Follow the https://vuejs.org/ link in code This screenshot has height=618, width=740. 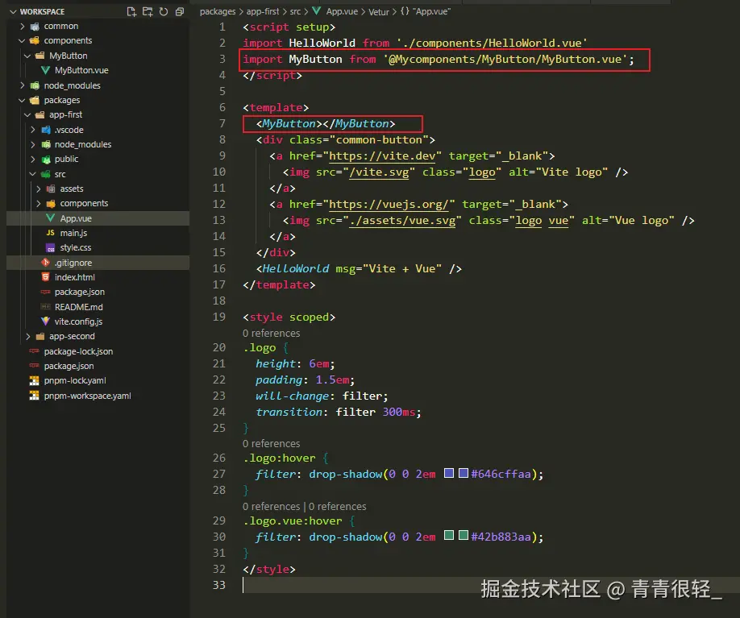[389, 205]
